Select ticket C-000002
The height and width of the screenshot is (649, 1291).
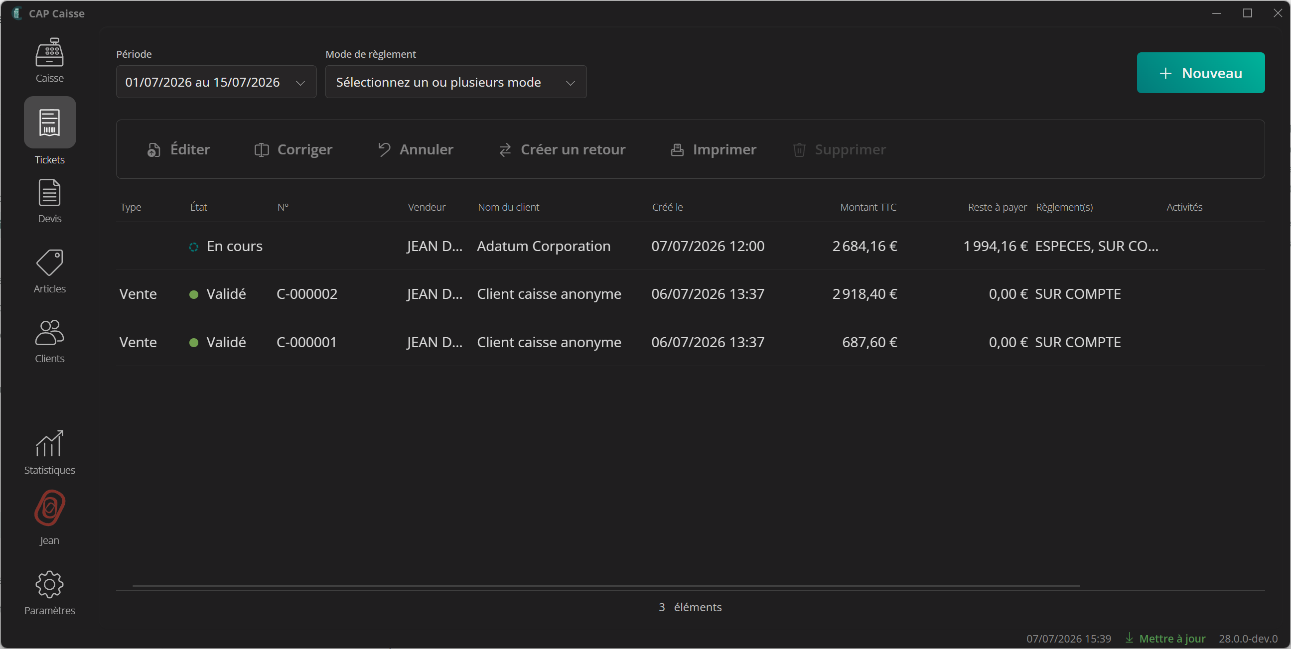point(690,294)
